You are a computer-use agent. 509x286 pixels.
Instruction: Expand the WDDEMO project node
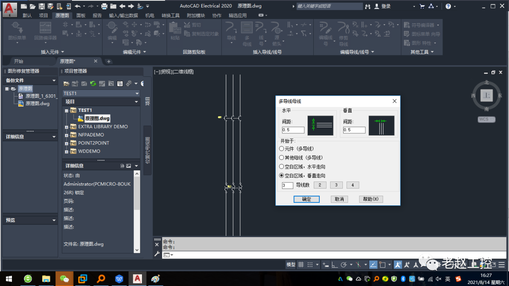tap(67, 152)
